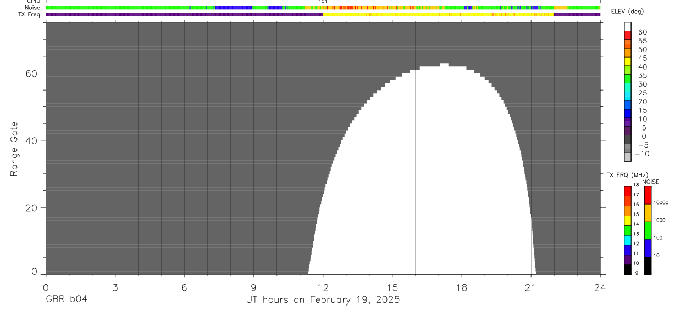Click the 'UT hours on February 19, 2025' label
This screenshot has width=675, height=311.
[x=323, y=300]
